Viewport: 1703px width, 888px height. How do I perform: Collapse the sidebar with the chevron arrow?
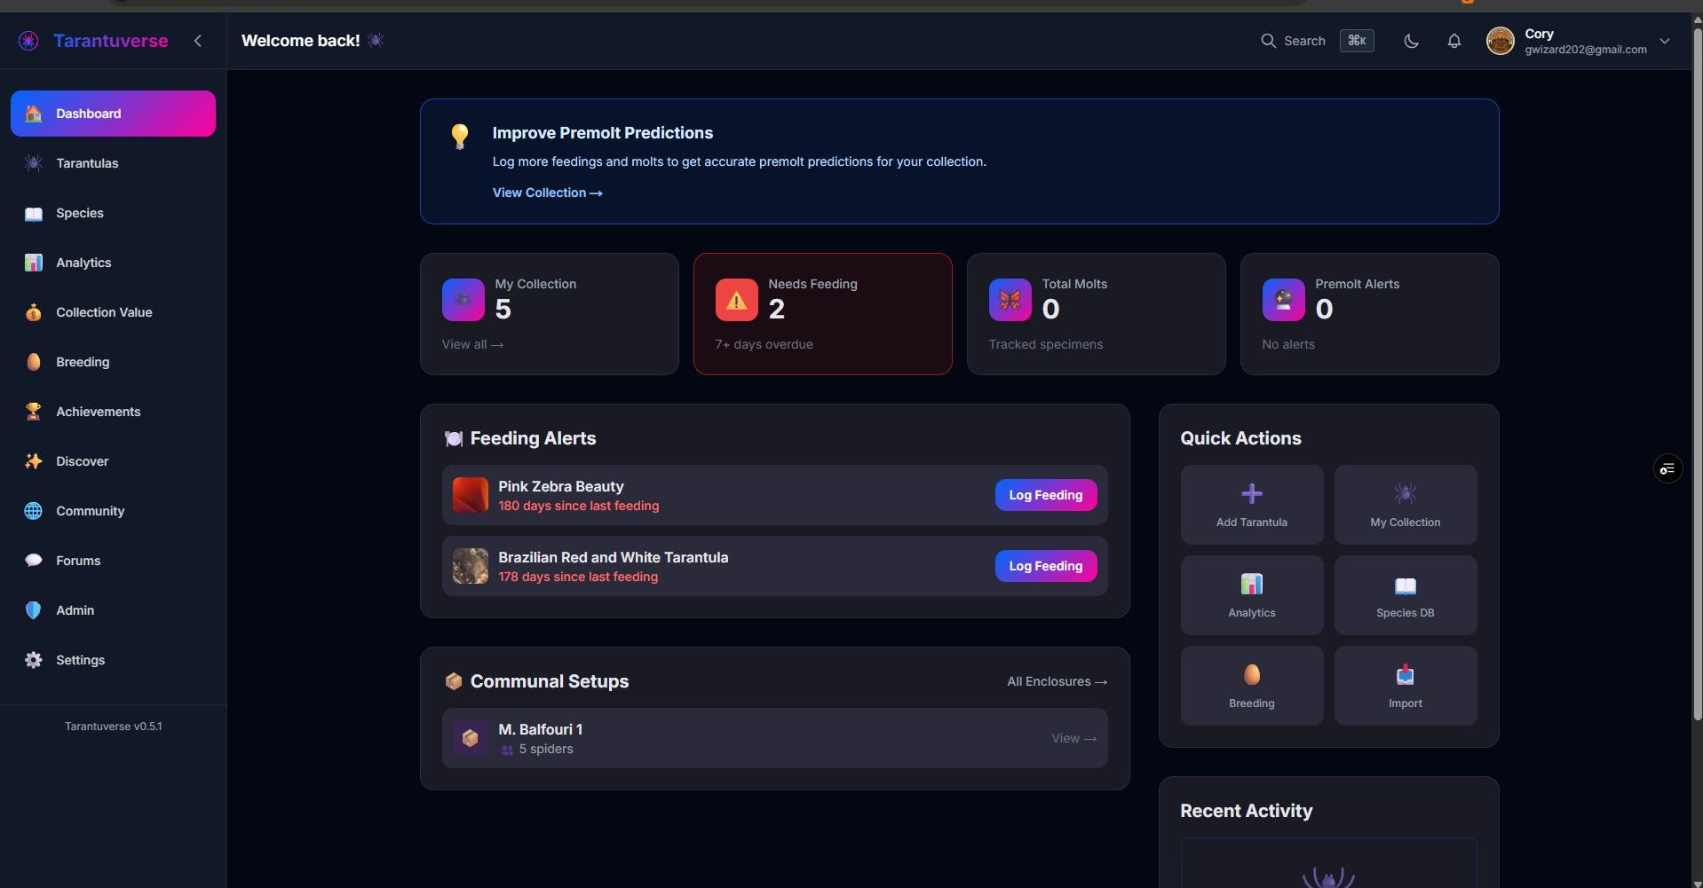[198, 41]
